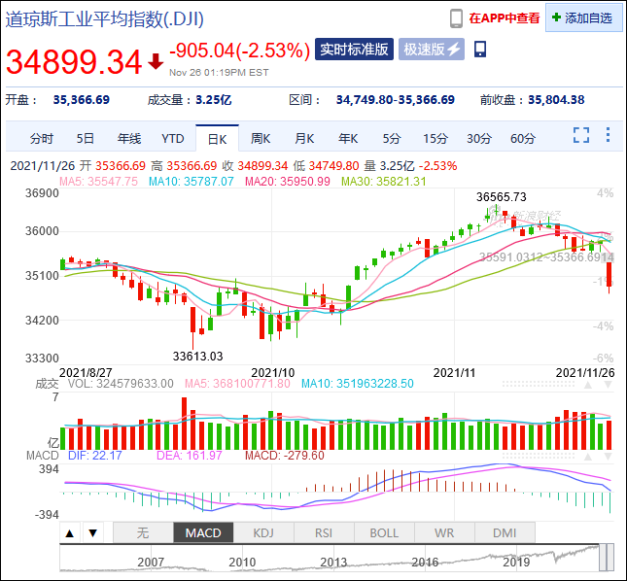This screenshot has height=581, width=627.
Task: Select the 实时标准版 button
Action: pos(354,50)
